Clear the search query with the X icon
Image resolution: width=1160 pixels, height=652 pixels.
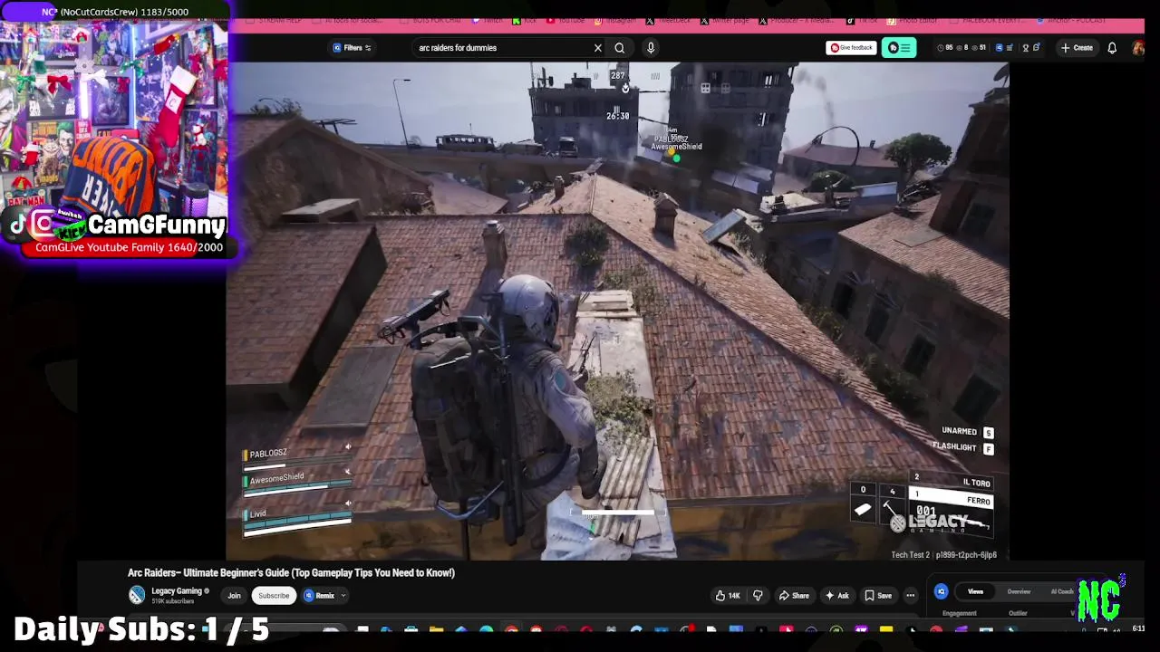[598, 48]
